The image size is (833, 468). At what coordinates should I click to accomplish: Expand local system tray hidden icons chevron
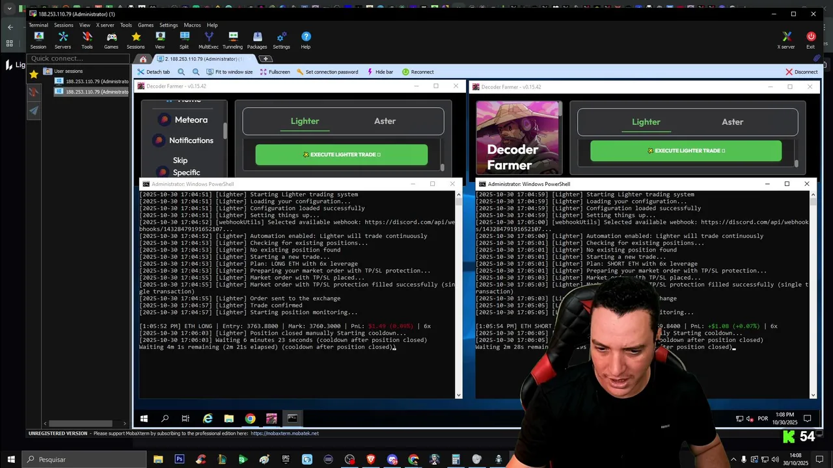[733, 460]
